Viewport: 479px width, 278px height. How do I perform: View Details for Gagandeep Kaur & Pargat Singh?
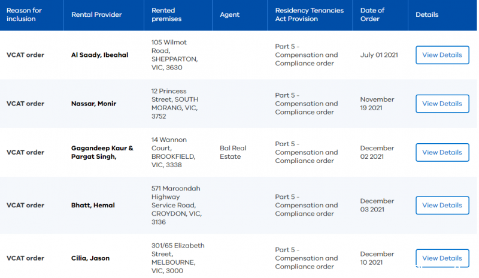(x=442, y=152)
